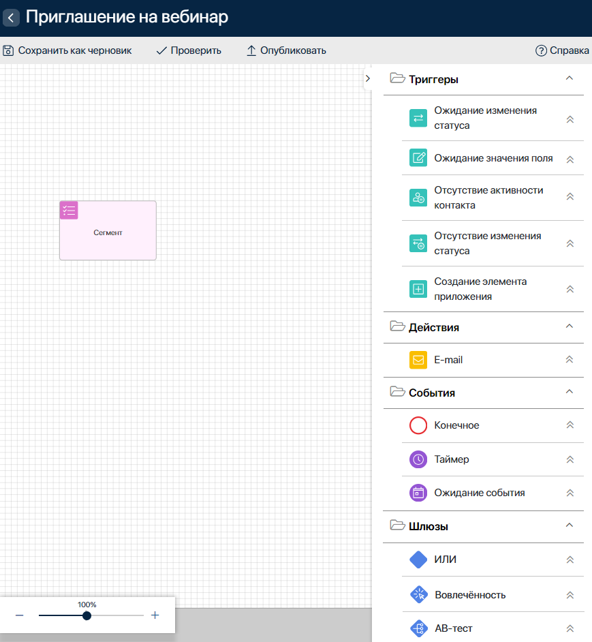Select the Вовлечённость gateway icon
Viewport: 592px width, 642px height.
pos(419,594)
